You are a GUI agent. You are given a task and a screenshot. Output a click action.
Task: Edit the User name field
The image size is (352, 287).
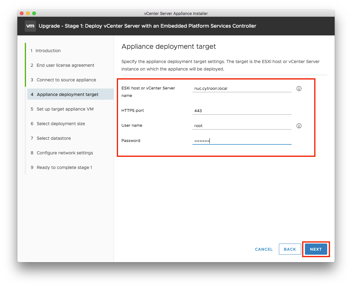coord(242,125)
